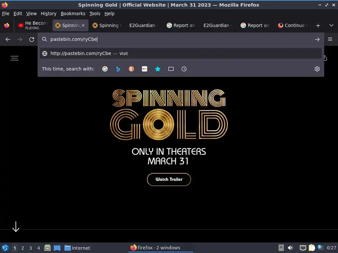Search Bookmarks using the star icon
Image resolution: width=338 pixels, height=253 pixels.
tap(158, 69)
